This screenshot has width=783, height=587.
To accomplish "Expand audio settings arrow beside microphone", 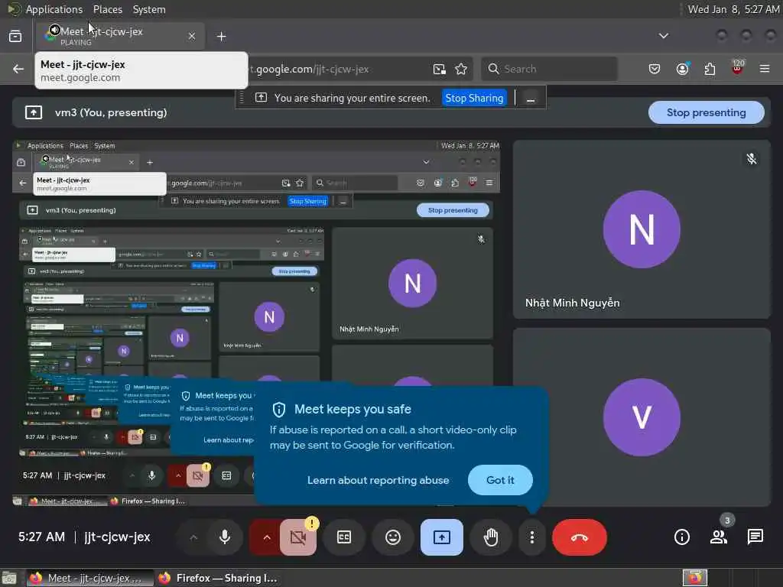I will [193, 537].
